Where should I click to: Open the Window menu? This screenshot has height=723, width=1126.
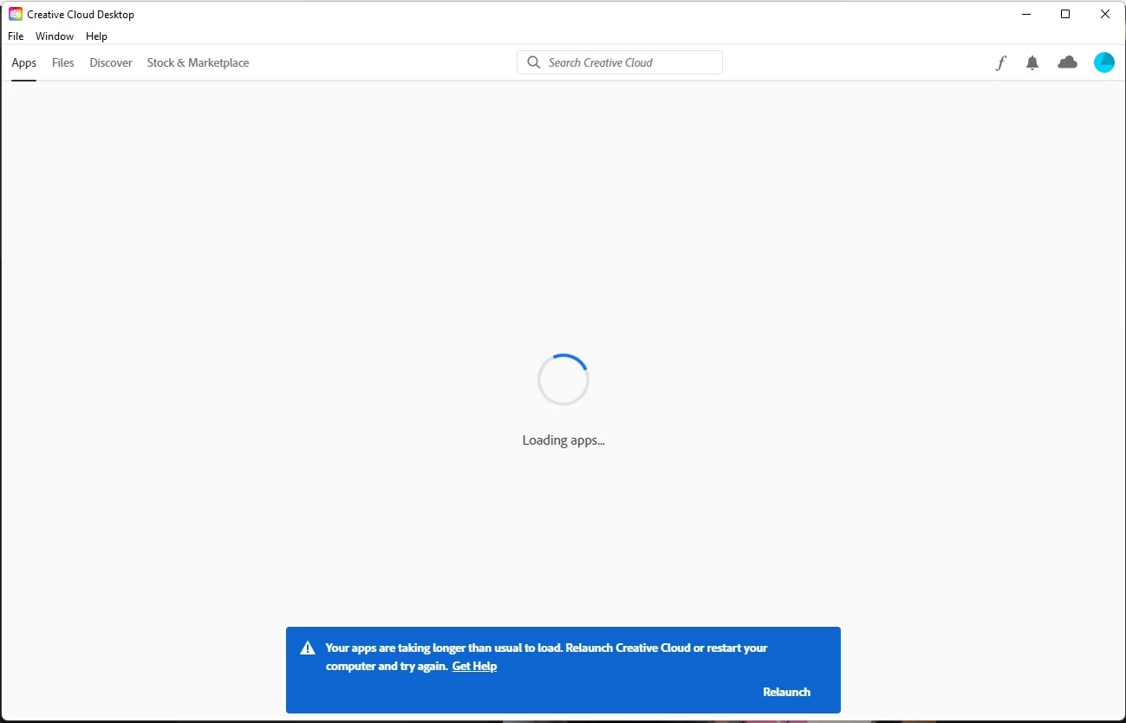tap(55, 36)
